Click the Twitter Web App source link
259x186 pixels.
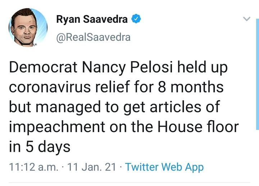164,167
